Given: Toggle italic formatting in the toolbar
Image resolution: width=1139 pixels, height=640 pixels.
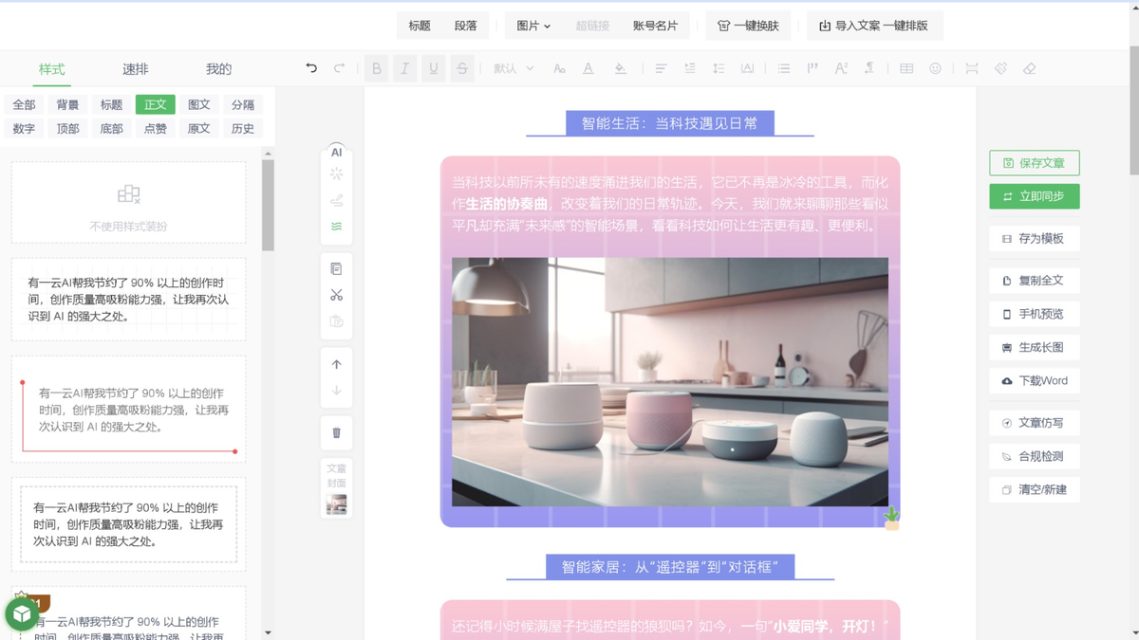Looking at the screenshot, I should click(x=405, y=68).
